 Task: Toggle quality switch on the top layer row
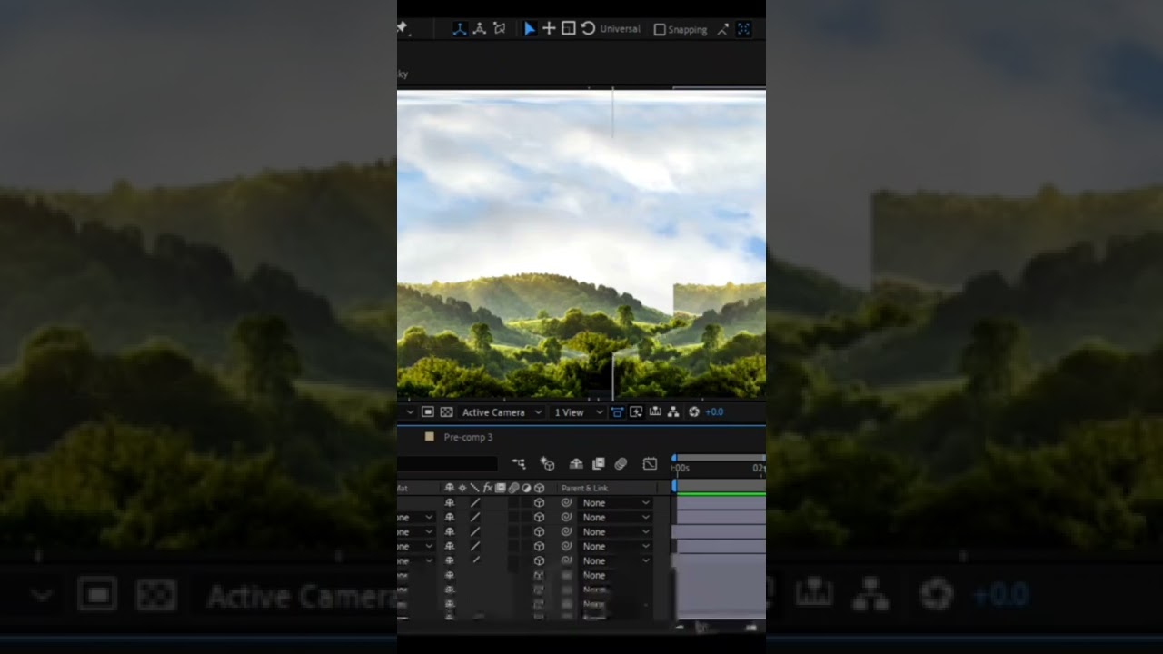click(474, 503)
